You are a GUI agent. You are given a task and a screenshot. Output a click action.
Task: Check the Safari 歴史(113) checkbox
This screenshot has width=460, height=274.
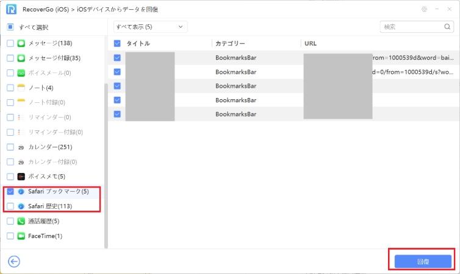click(10, 206)
